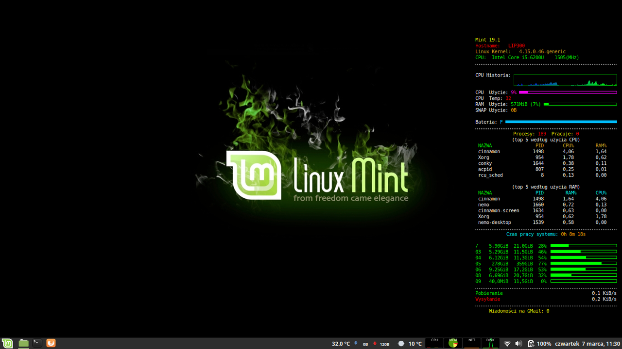This screenshot has height=349, width=622.
Task: Click the '03' partition row showing 46%
Action: point(546,252)
